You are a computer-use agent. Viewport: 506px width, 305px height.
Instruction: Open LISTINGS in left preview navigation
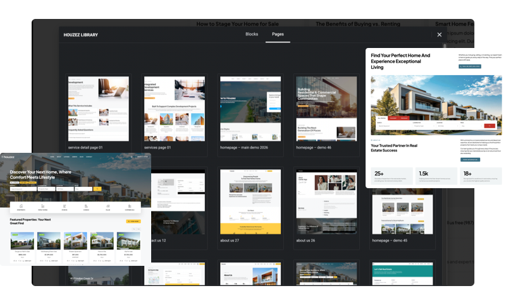pos(66,157)
